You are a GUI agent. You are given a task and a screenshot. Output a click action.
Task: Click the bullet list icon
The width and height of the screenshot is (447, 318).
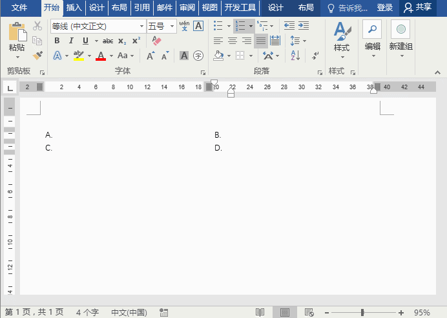(x=218, y=26)
